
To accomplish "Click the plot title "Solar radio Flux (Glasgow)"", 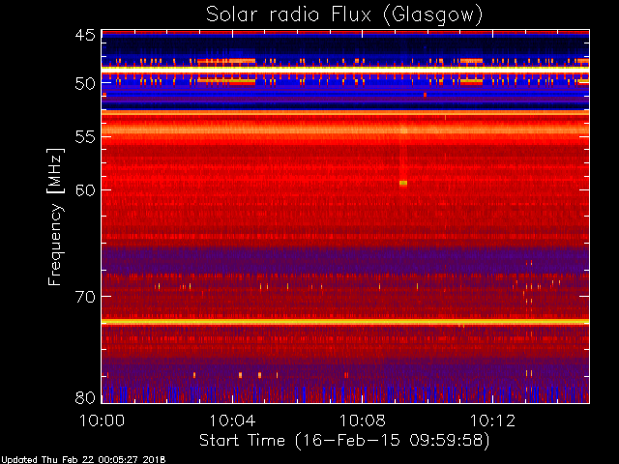I will [344, 15].
